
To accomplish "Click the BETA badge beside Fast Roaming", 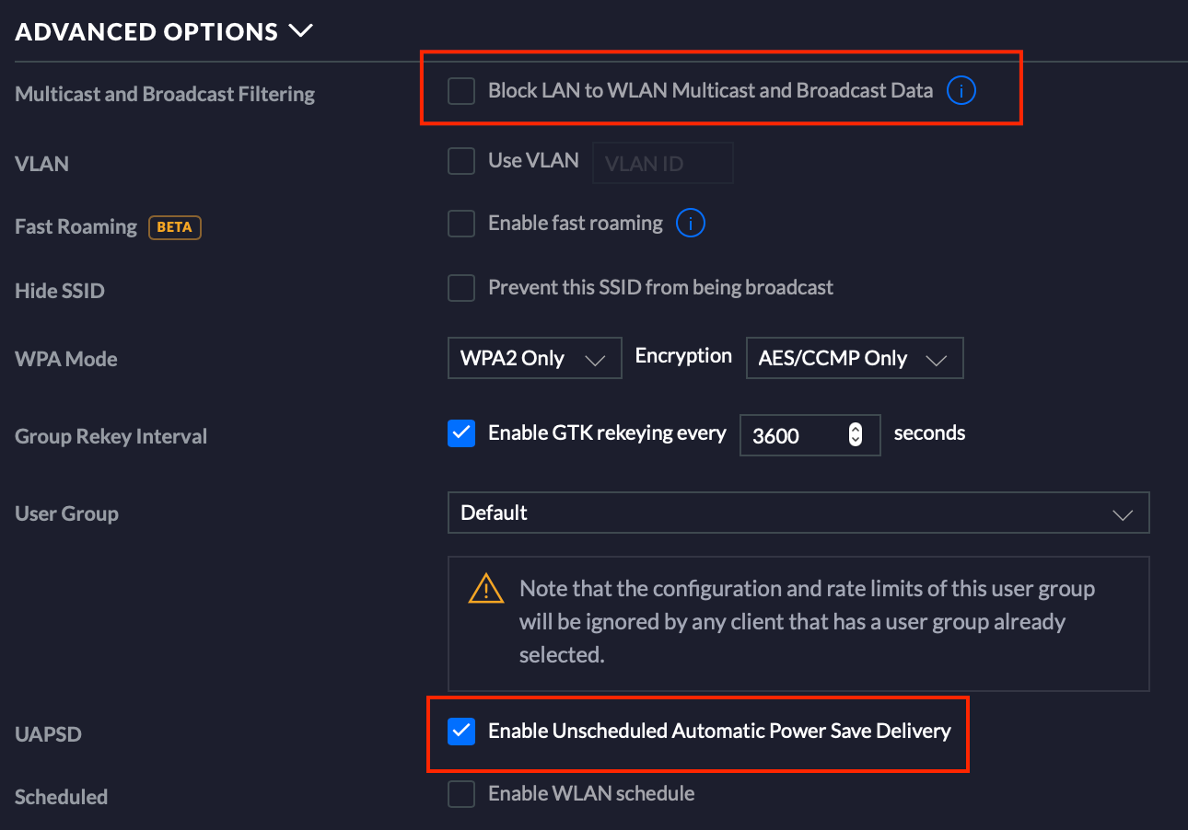I will tap(174, 227).
